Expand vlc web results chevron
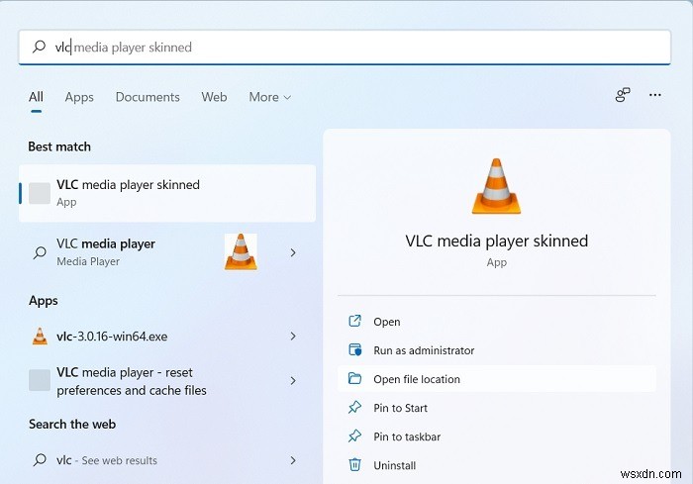693x484 pixels. pyautogui.click(x=293, y=460)
